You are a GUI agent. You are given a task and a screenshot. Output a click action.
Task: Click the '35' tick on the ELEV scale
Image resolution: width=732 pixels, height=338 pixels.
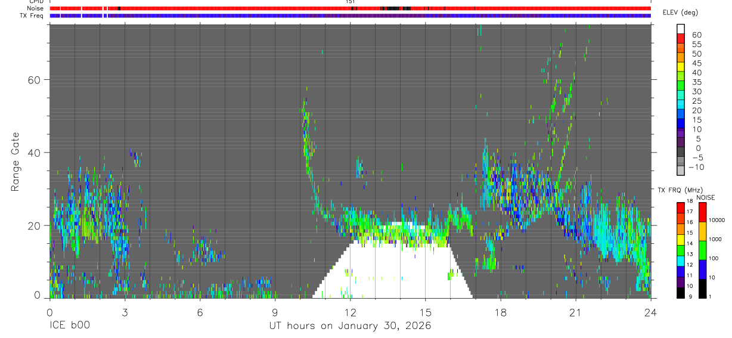697,82
